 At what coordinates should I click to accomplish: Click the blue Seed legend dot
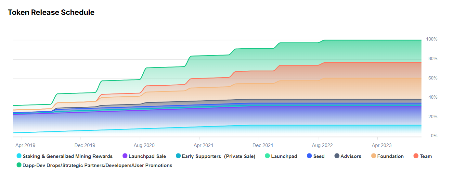click(x=310, y=156)
